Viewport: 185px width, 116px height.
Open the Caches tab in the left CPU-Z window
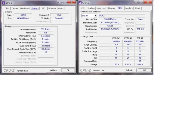(x=15, y=8)
